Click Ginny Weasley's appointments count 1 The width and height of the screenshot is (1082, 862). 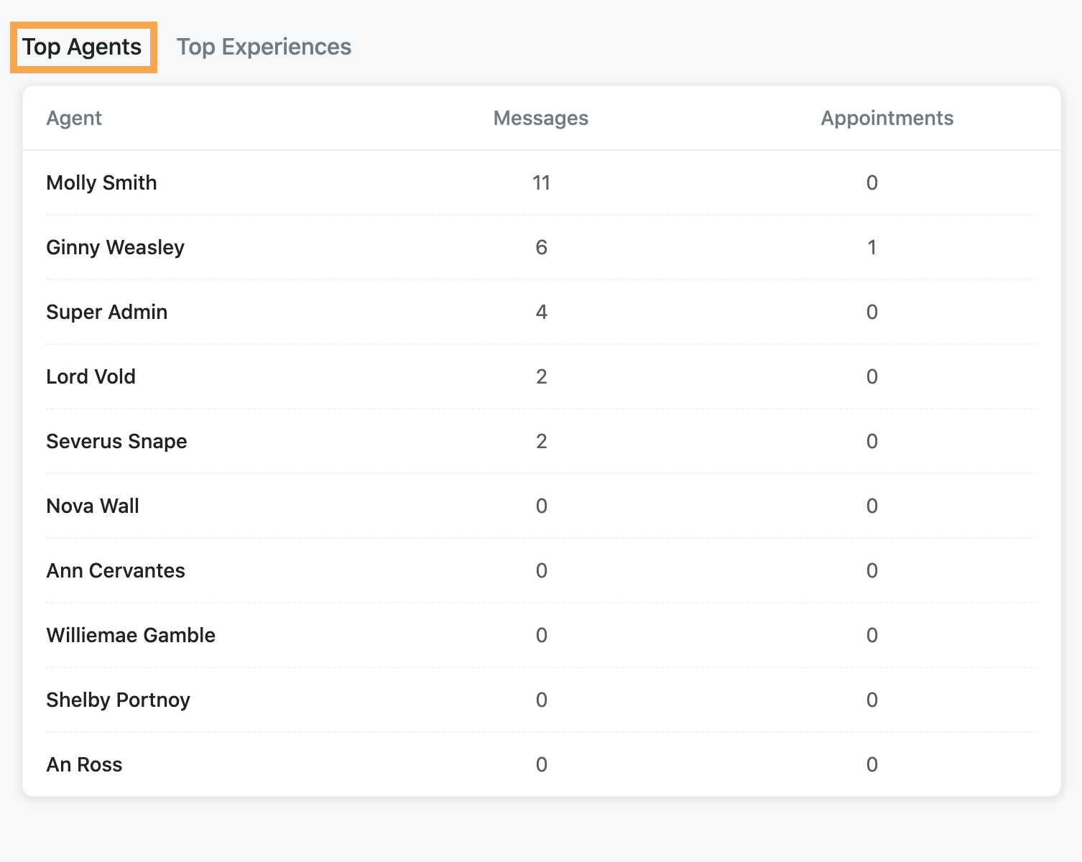(x=872, y=247)
